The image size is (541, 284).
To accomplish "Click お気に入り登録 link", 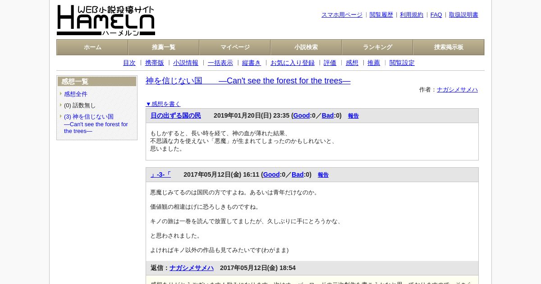I will click(293, 63).
